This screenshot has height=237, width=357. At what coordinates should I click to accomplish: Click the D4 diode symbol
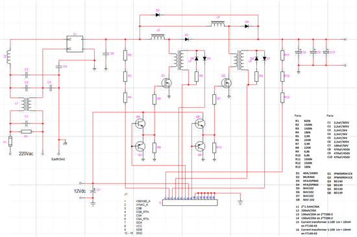pyautogui.click(x=247, y=26)
